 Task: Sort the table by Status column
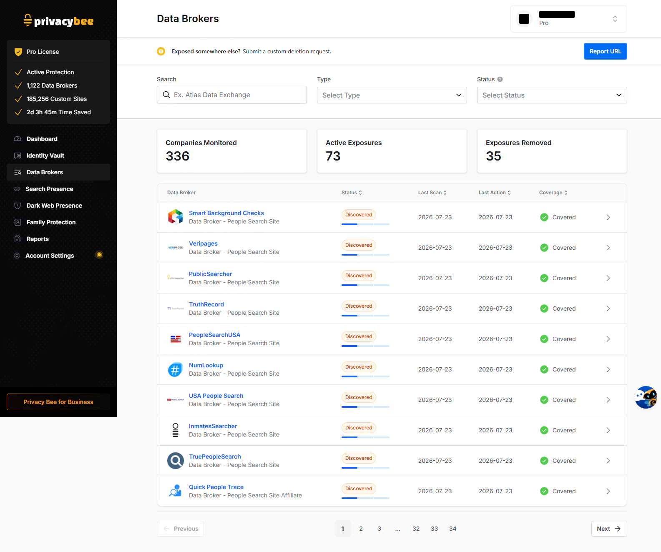tap(352, 193)
